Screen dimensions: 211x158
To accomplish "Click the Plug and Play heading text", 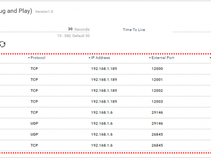I will tap(16, 11).
